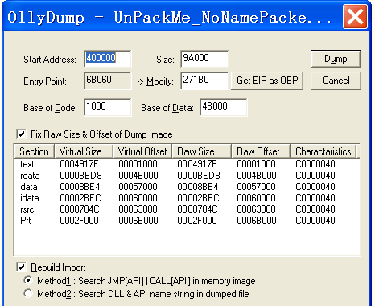Select the Modify entry point field

pos(204,81)
